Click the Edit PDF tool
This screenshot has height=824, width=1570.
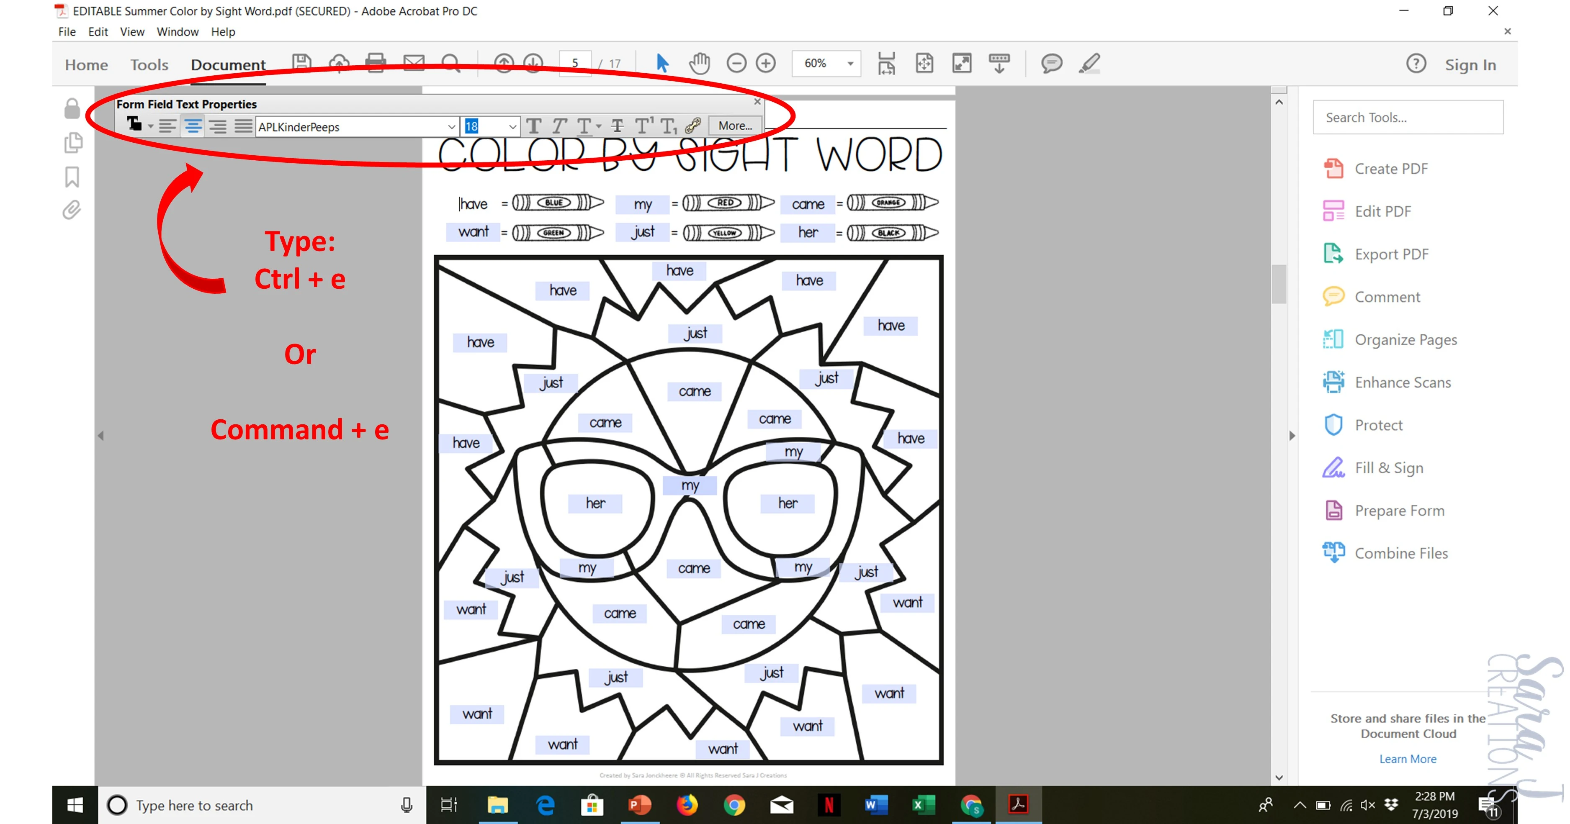click(x=1382, y=211)
